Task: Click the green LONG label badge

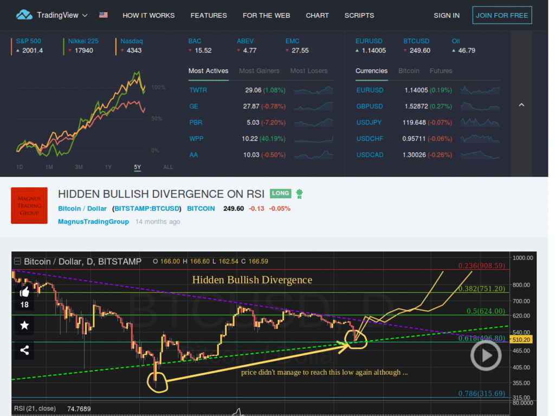Action: click(280, 193)
